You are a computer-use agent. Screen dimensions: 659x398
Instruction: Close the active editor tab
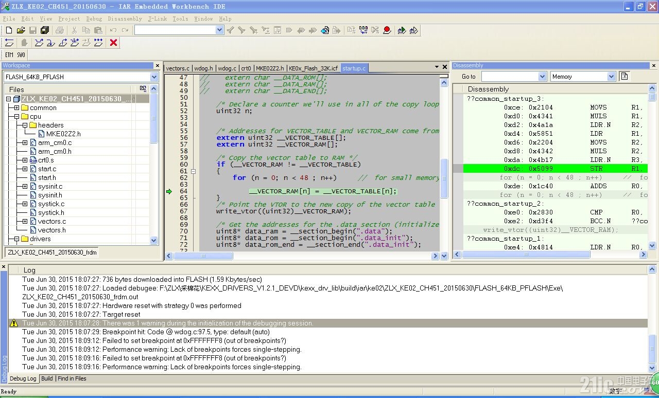click(445, 67)
